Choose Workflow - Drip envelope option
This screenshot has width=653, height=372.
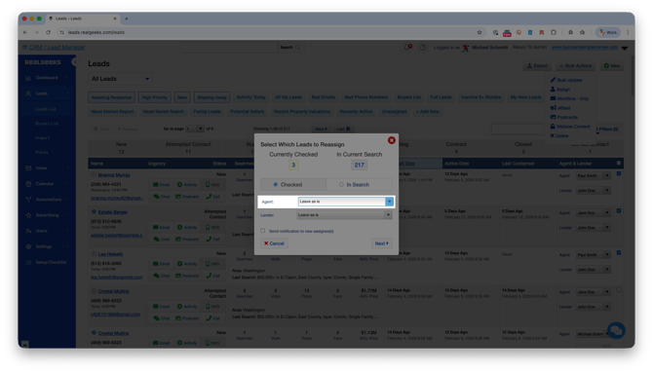click(569, 98)
